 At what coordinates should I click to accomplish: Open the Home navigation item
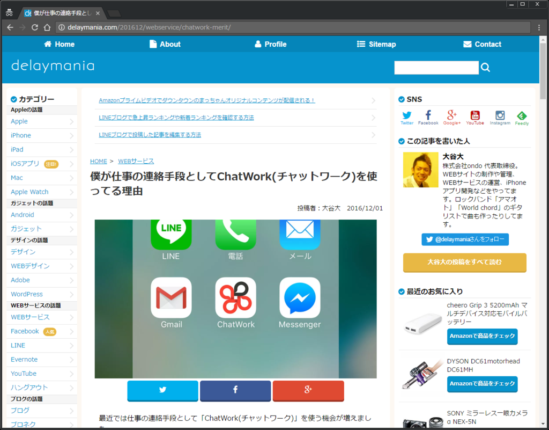[59, 44]
